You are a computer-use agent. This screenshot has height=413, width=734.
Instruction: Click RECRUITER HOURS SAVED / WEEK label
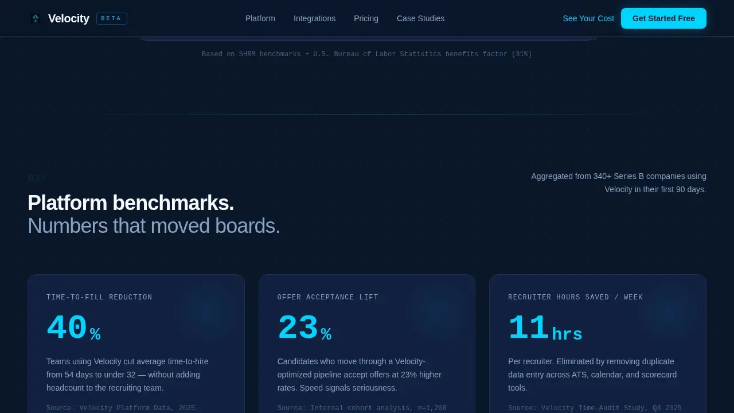tap(576, 297)
